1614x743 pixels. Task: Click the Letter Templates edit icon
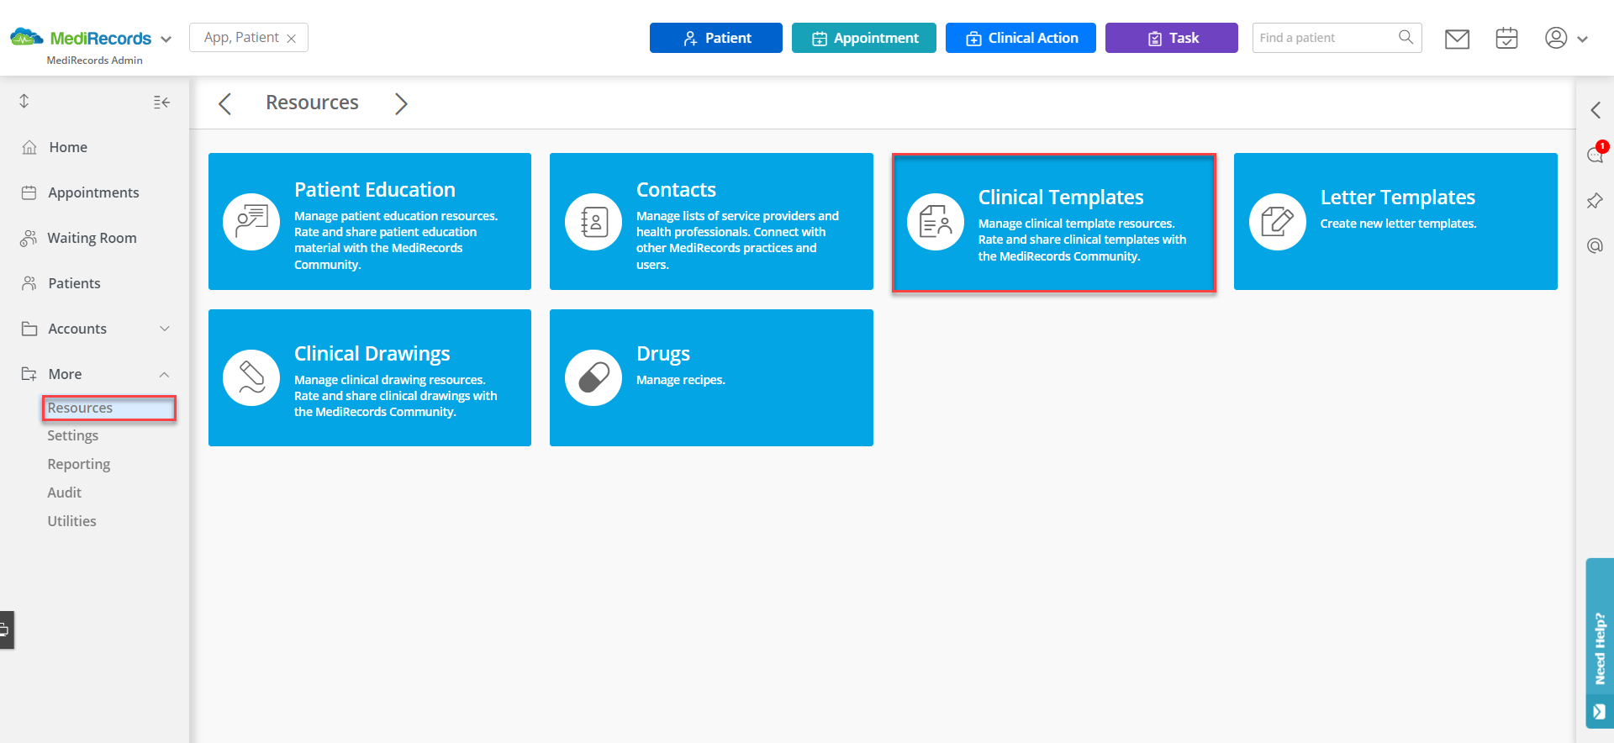[1278, 222]
